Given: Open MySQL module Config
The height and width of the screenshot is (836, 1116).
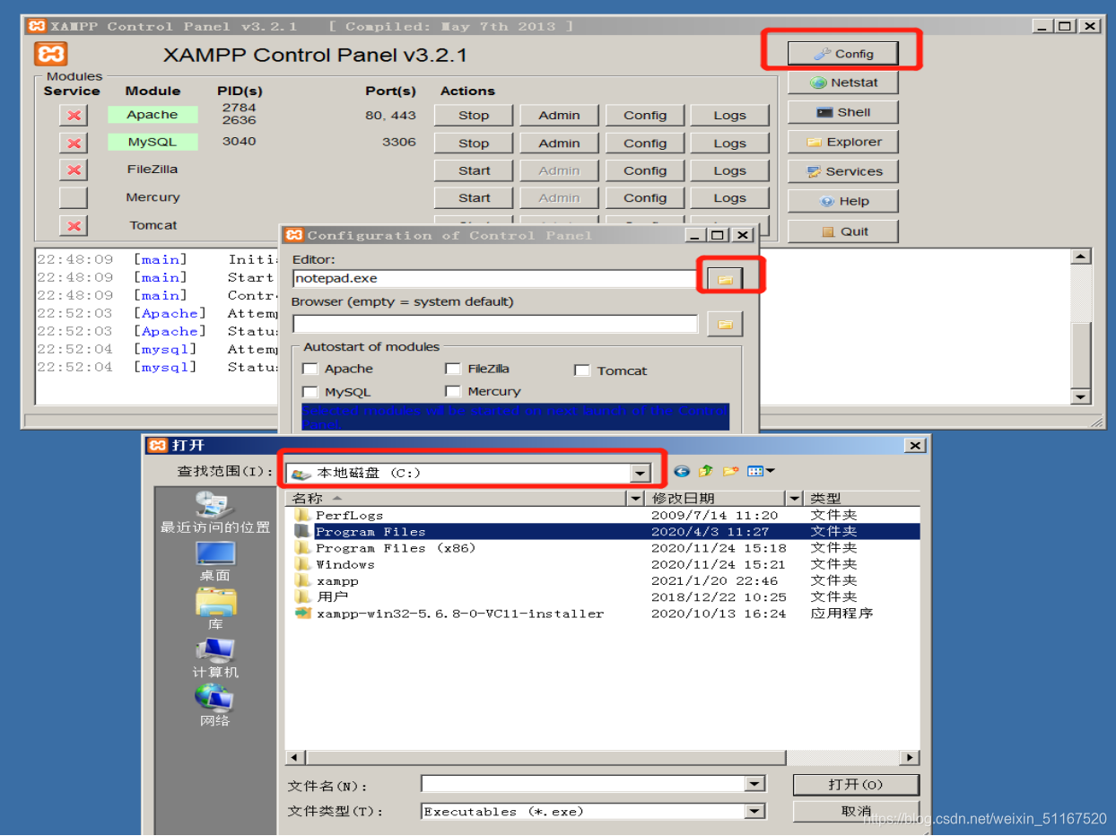Looking at the screenshot, I should click(x=645, y=143).
